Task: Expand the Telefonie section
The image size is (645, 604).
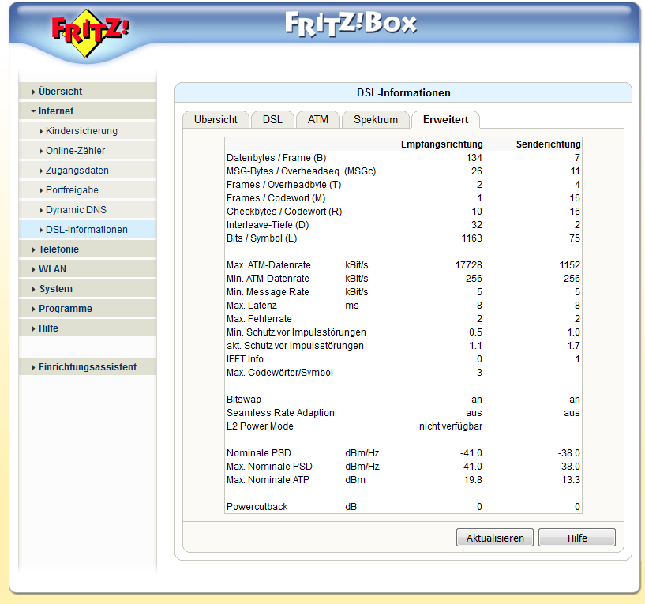Action: [58, 249]
